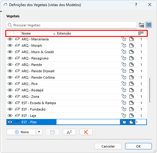Click pages icon of ARQ - Muro & Gradil
This screenshot has width=157, height=153.
tap(131, 52)
